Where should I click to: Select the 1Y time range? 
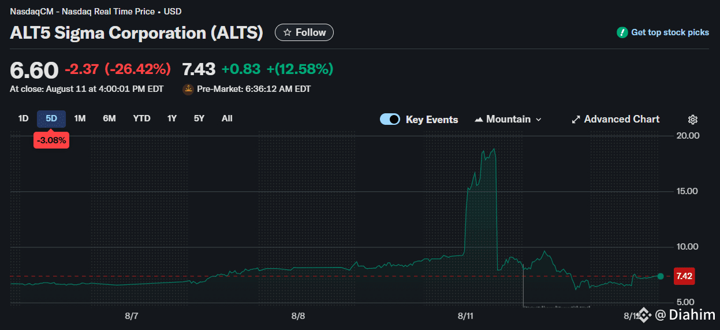pos(172,118)
